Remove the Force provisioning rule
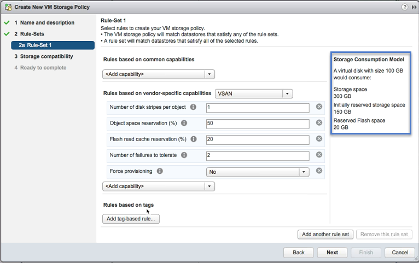 tap(319, 171)
